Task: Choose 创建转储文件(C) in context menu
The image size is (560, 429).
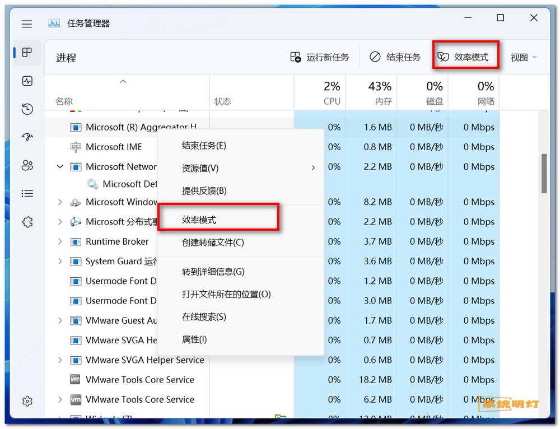Action: pos(241,243)
